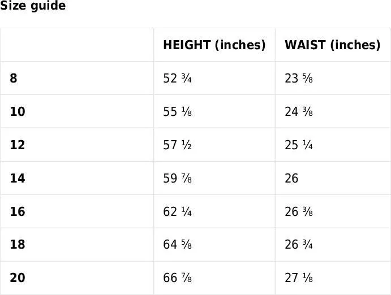This screenshot has height=295, width=391.
Task: Click the 62 ¼ height value
Action: pyautogui.click(x=177, y=211)
